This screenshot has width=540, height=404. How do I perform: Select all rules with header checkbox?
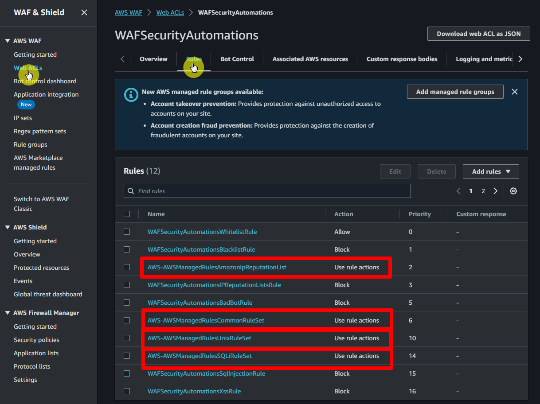point(127,214)
